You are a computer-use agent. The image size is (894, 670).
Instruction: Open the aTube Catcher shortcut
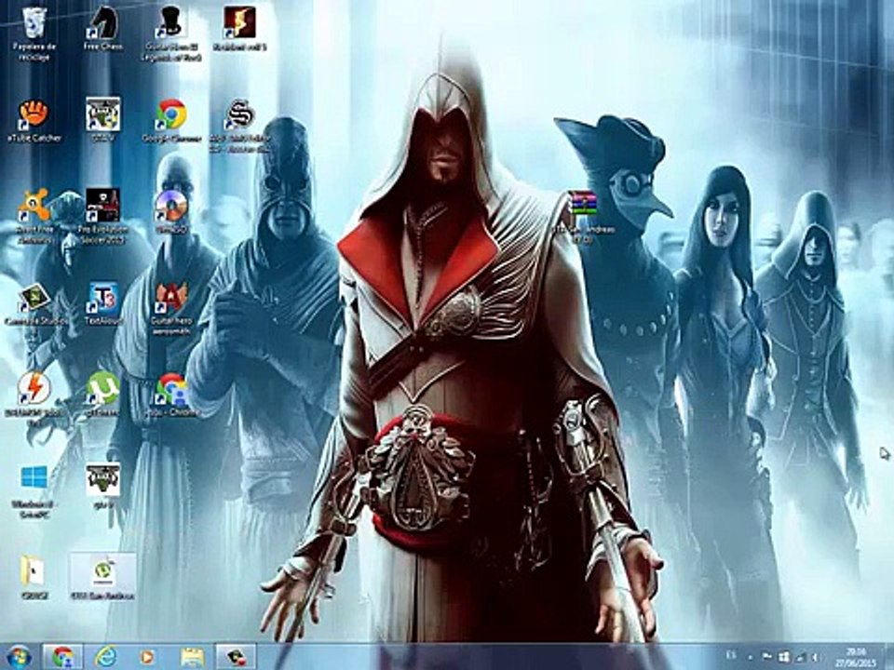pyautogui.click(x=34, y=120)
